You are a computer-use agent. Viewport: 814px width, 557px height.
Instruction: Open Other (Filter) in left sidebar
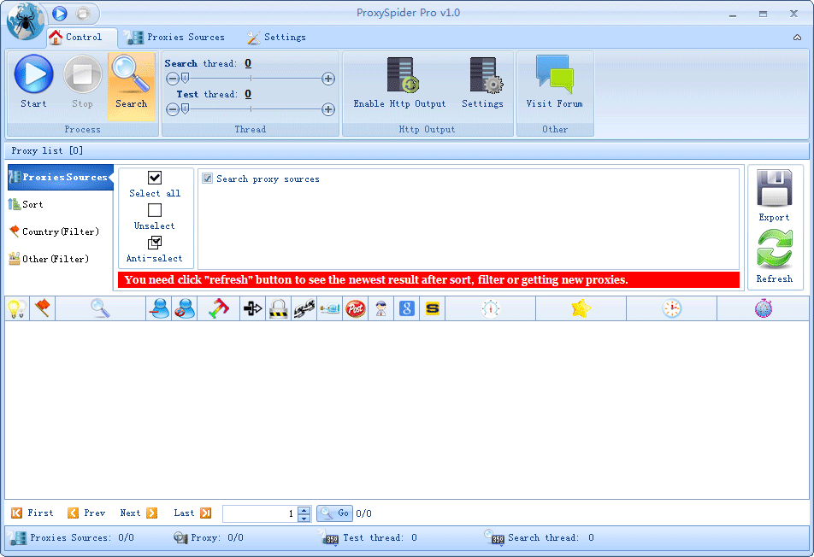[49, 258]
